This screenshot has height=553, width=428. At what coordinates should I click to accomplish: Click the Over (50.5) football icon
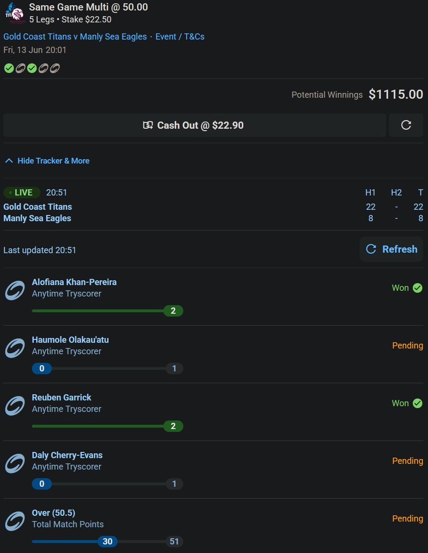(15, 521)
